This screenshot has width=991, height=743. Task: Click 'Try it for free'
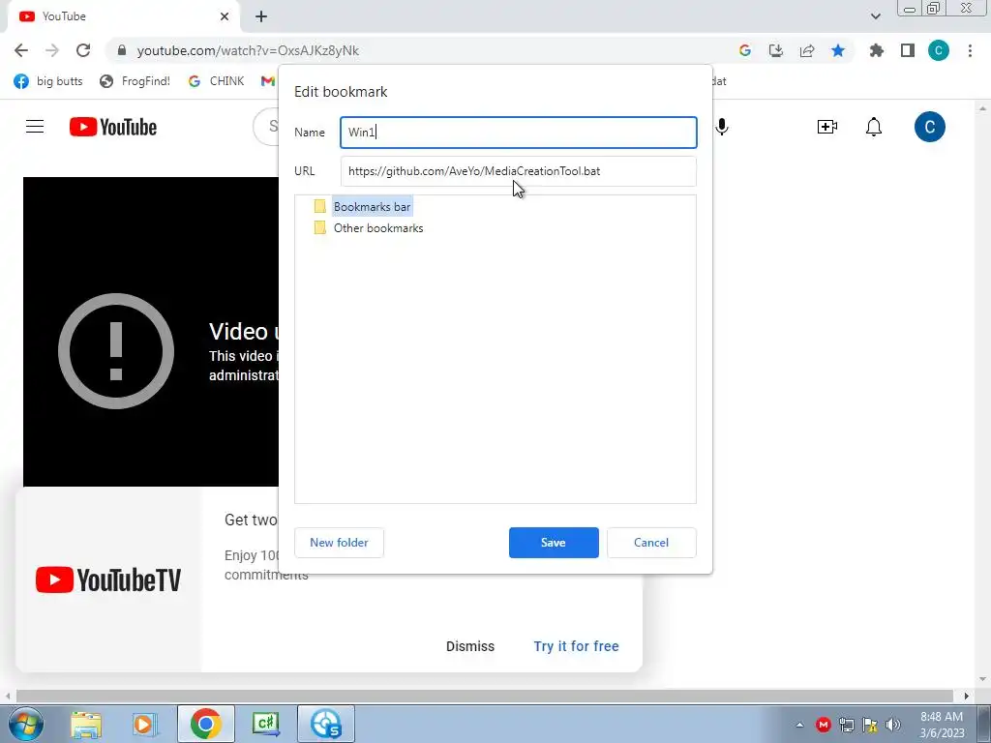(577, 646)
